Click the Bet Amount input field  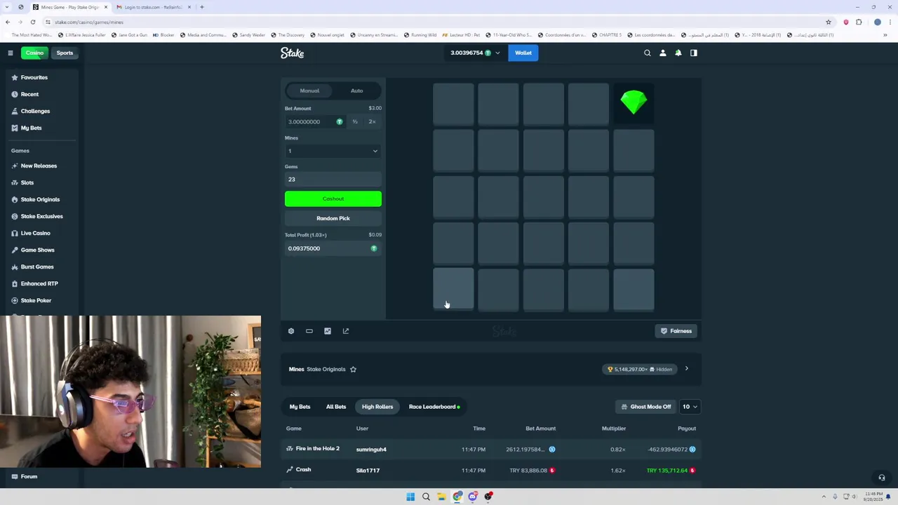(315, 122)
